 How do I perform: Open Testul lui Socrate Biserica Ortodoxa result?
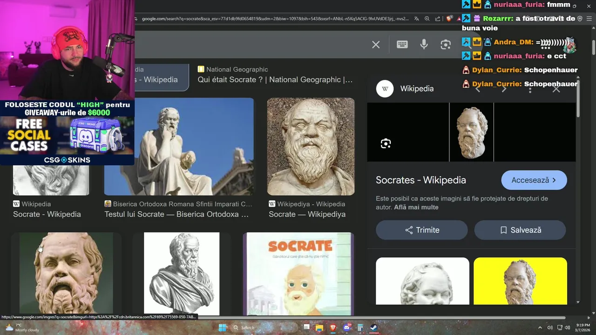(176, 214)
